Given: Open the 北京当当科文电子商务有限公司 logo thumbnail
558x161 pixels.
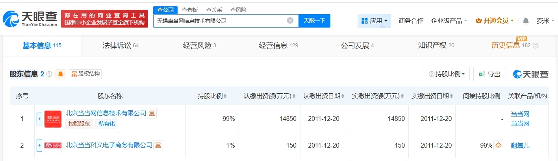Looking at the screenshot, I should coord(53,145).
